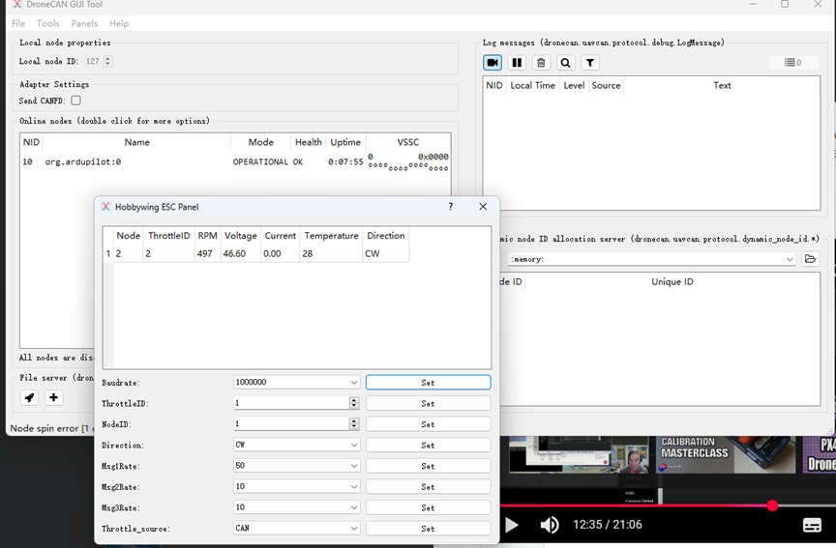Click the red video progress scrubber
The height and width of the screenshot is (548, 836).
tap(772, 505)
